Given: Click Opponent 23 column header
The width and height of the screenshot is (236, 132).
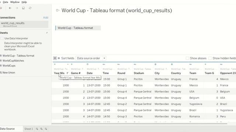Looking at the screenshot, I should [228, 73].
